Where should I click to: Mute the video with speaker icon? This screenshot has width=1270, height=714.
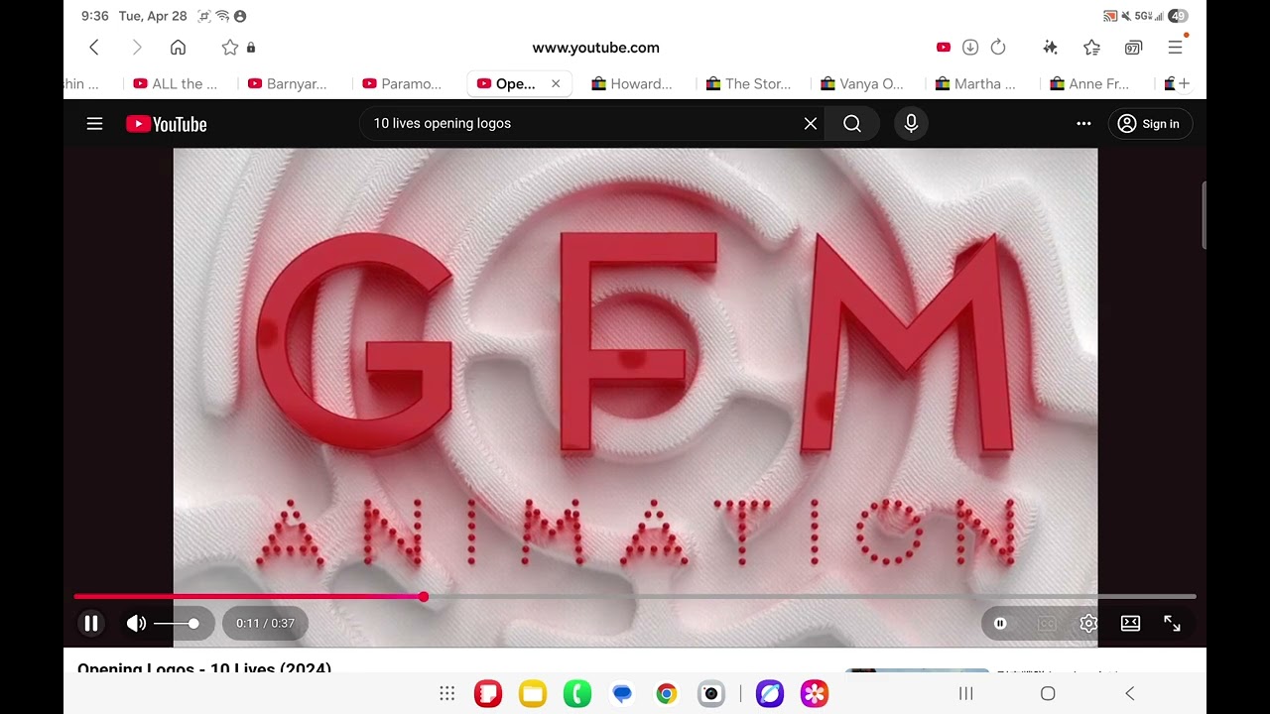pyautogui.click(x=137, y=624)
